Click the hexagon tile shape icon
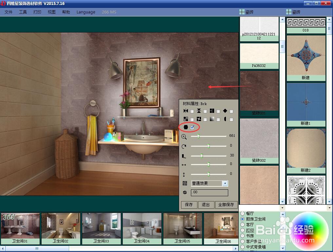333x252 pixels. (186, 127)
